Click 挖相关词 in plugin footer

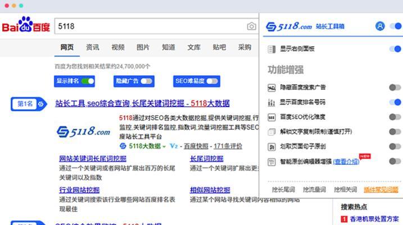click(x=346, y=190)
